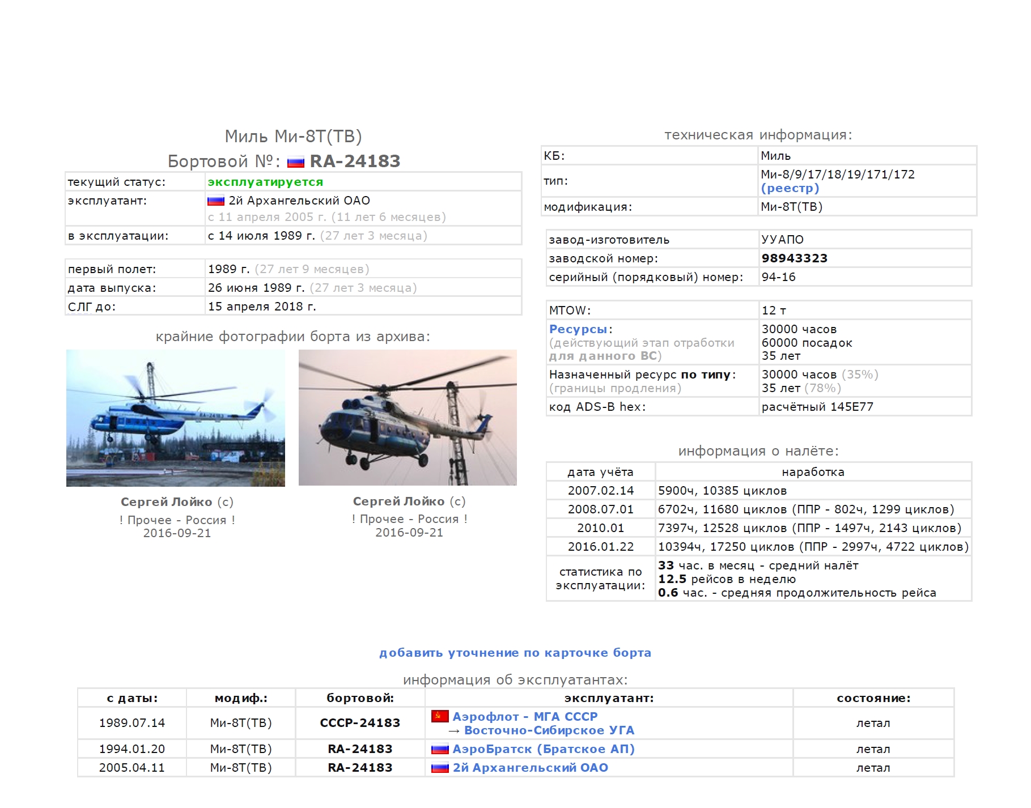Open the Аэрофлот - МГА СССР operator link
Viewport: 1031px width, 808px height.
525,716
